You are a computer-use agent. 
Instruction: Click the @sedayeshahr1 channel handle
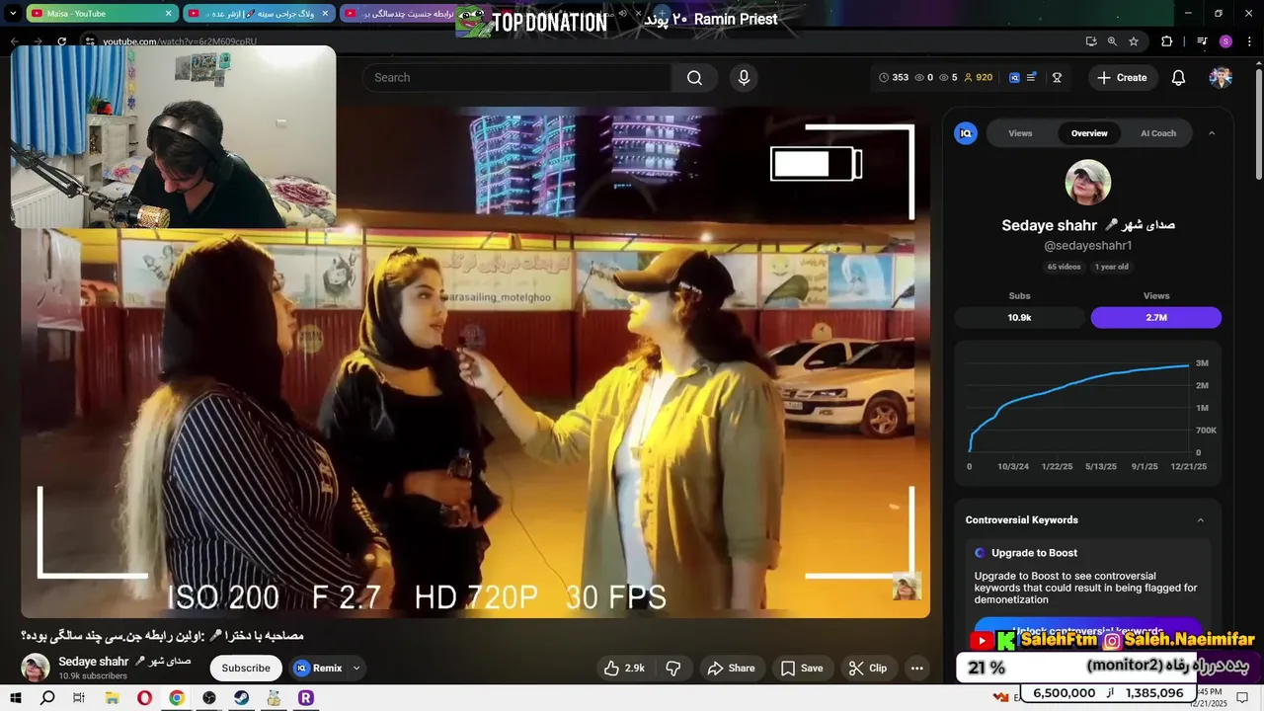(x=1088, y=246)
